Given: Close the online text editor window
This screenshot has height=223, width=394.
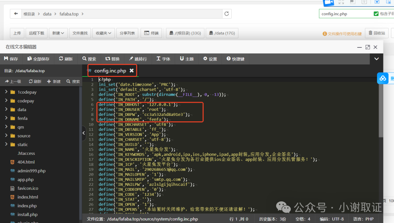Looking at the screenshot, I should 375,47.
